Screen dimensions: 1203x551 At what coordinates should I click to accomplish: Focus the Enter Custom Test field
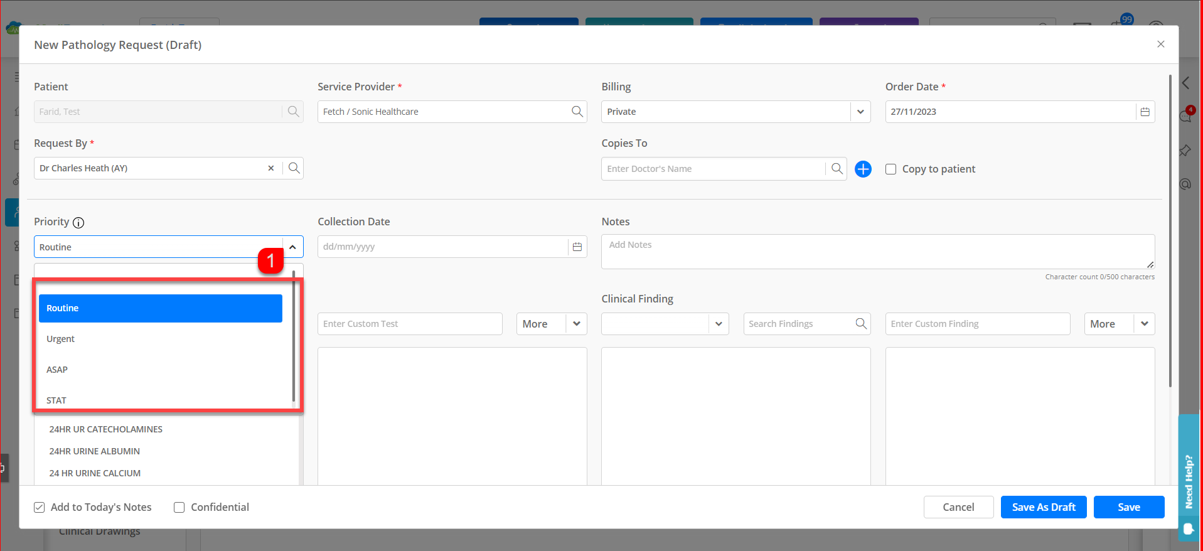point(410,324)
